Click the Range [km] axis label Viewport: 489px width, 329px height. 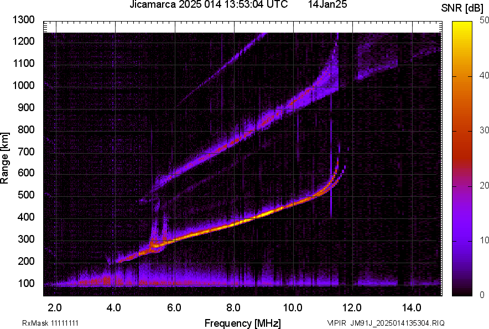pos(4,158)
